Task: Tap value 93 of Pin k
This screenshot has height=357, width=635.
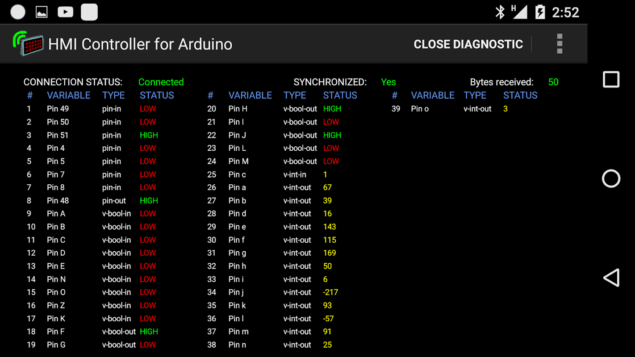Action: tap(327, 306)
